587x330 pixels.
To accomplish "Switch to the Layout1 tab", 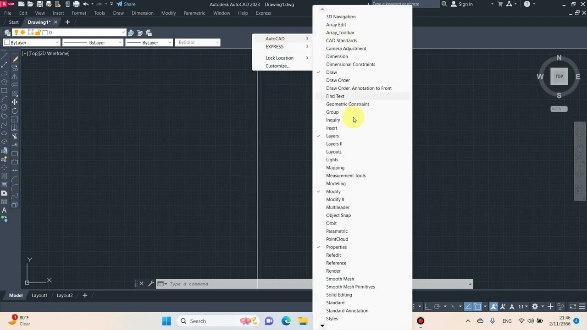I will tap(39, 295).
